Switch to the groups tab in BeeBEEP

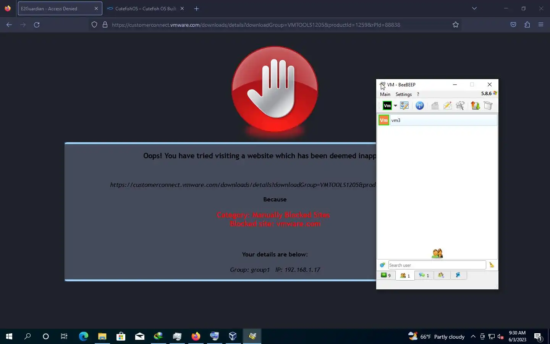click(441, 275)
